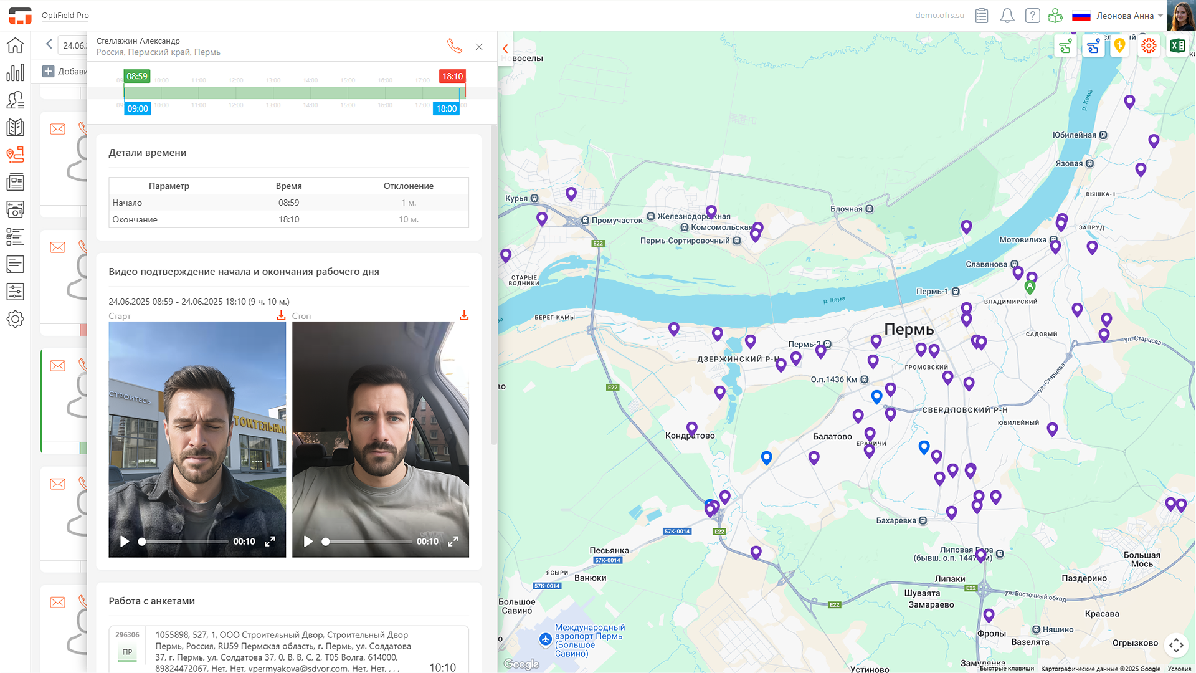
Task: Go back using left chevron arrow
Action: click(x=49, y=44)
